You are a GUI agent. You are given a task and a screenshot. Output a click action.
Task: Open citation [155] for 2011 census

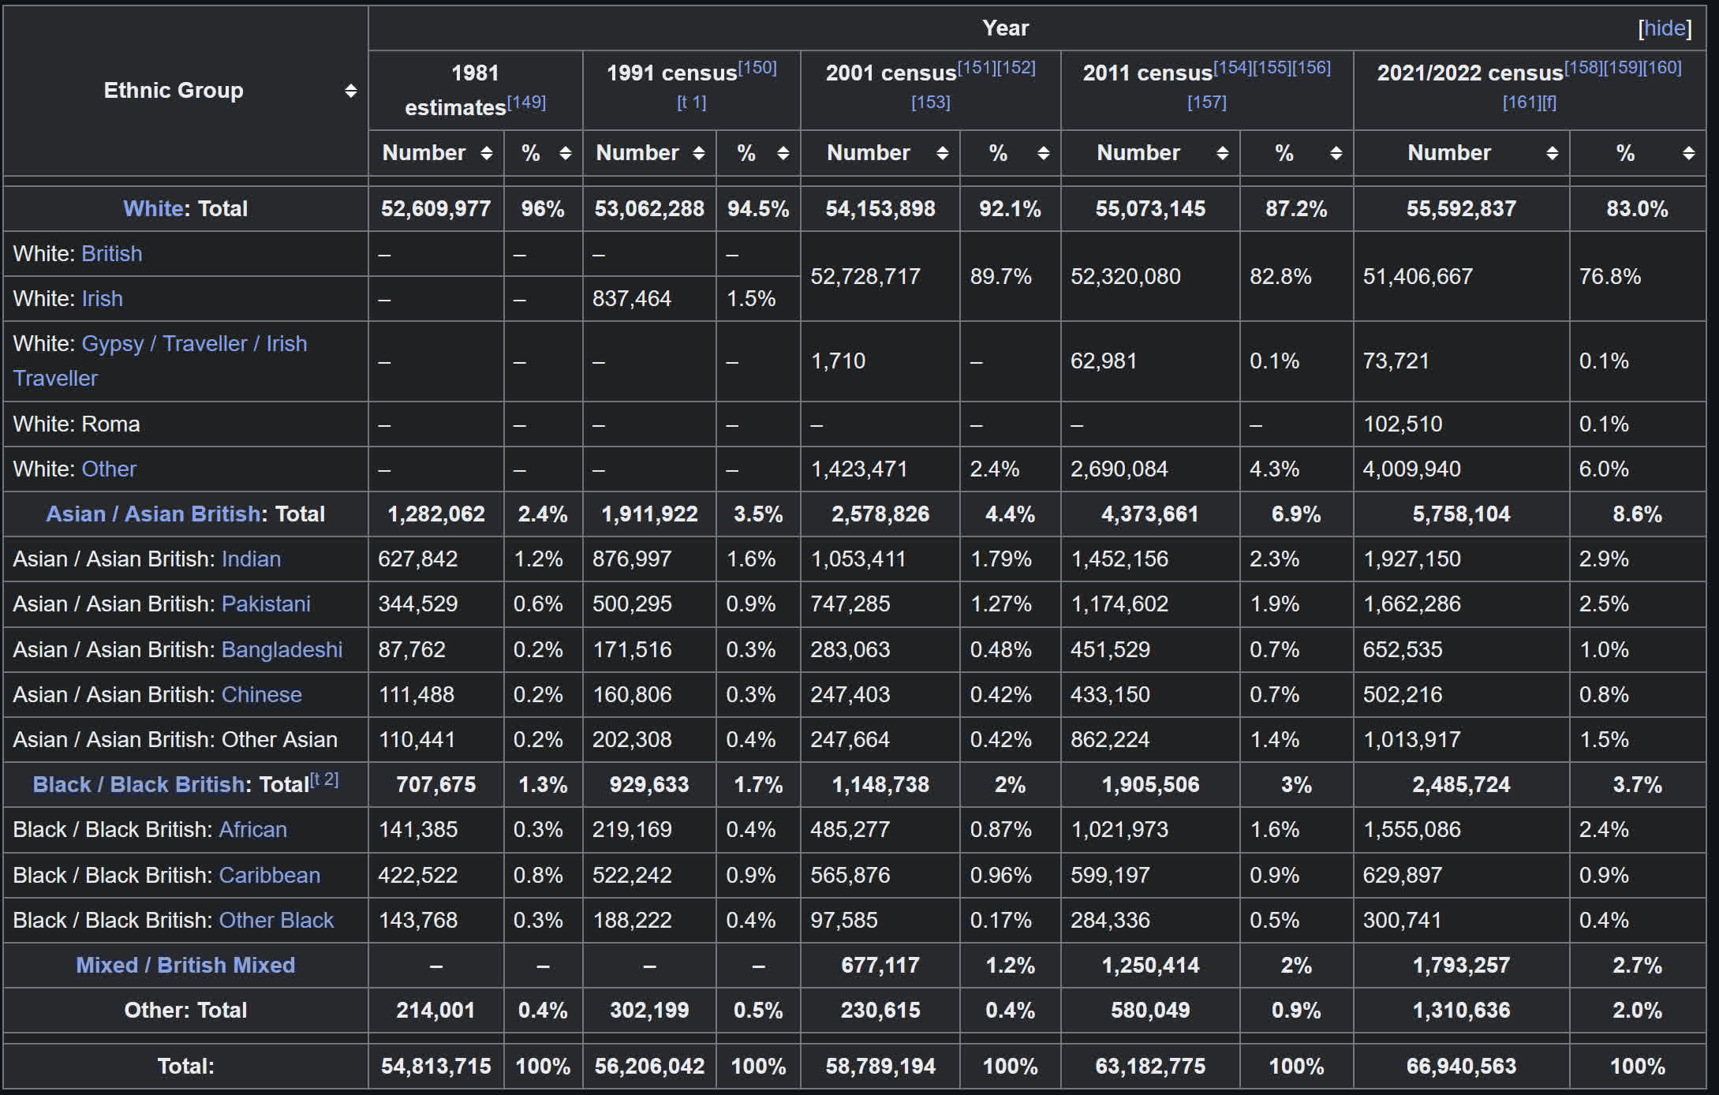point(1272,67)
